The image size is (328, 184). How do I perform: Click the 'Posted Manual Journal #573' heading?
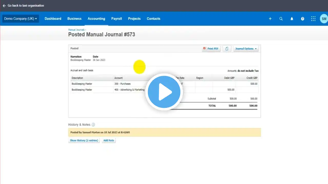[101, 34]
